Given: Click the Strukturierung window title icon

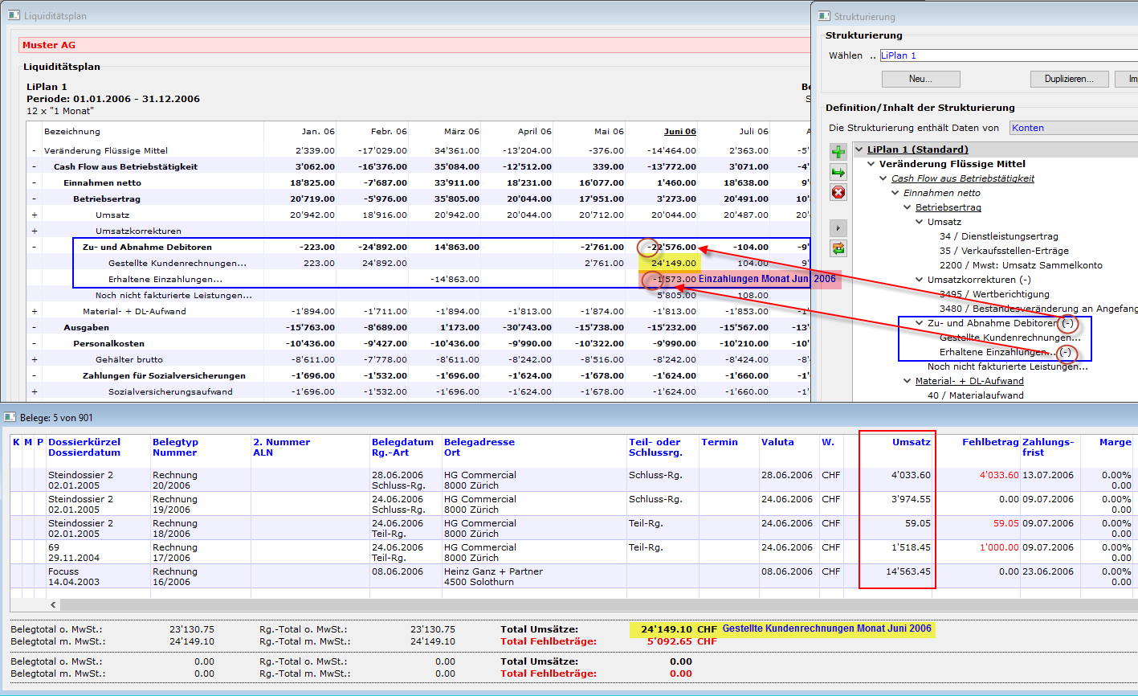Looking at the screenshot, I should point(823,15).
